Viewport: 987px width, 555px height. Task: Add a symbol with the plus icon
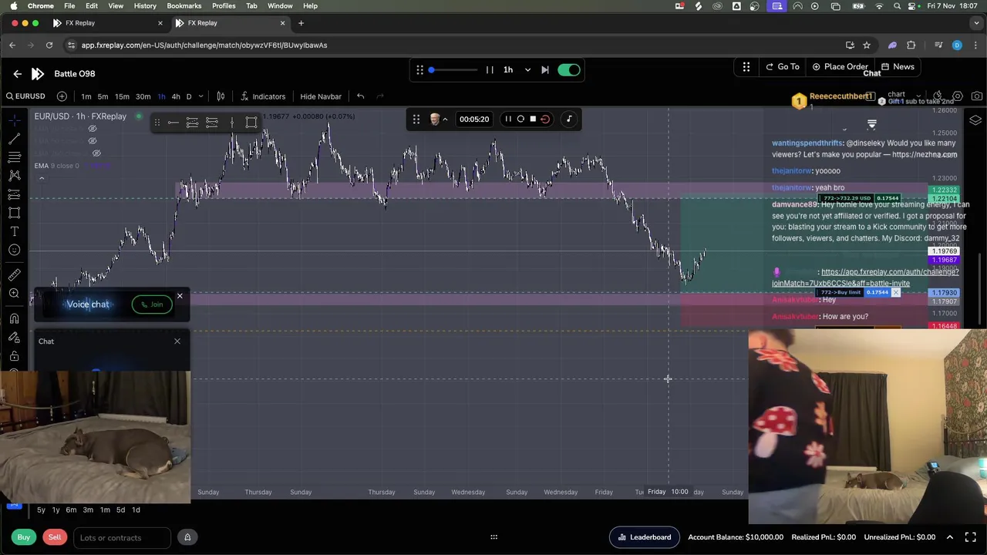click(62, 96)
